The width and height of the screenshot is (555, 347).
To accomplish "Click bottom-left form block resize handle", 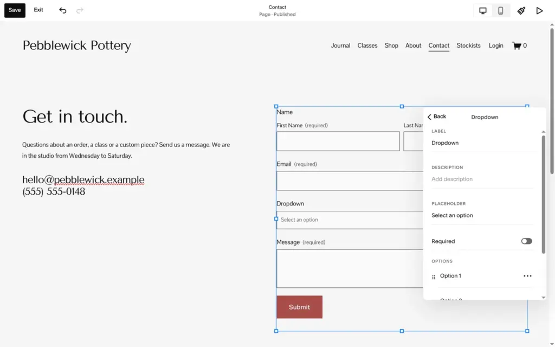I will (276, 331).
